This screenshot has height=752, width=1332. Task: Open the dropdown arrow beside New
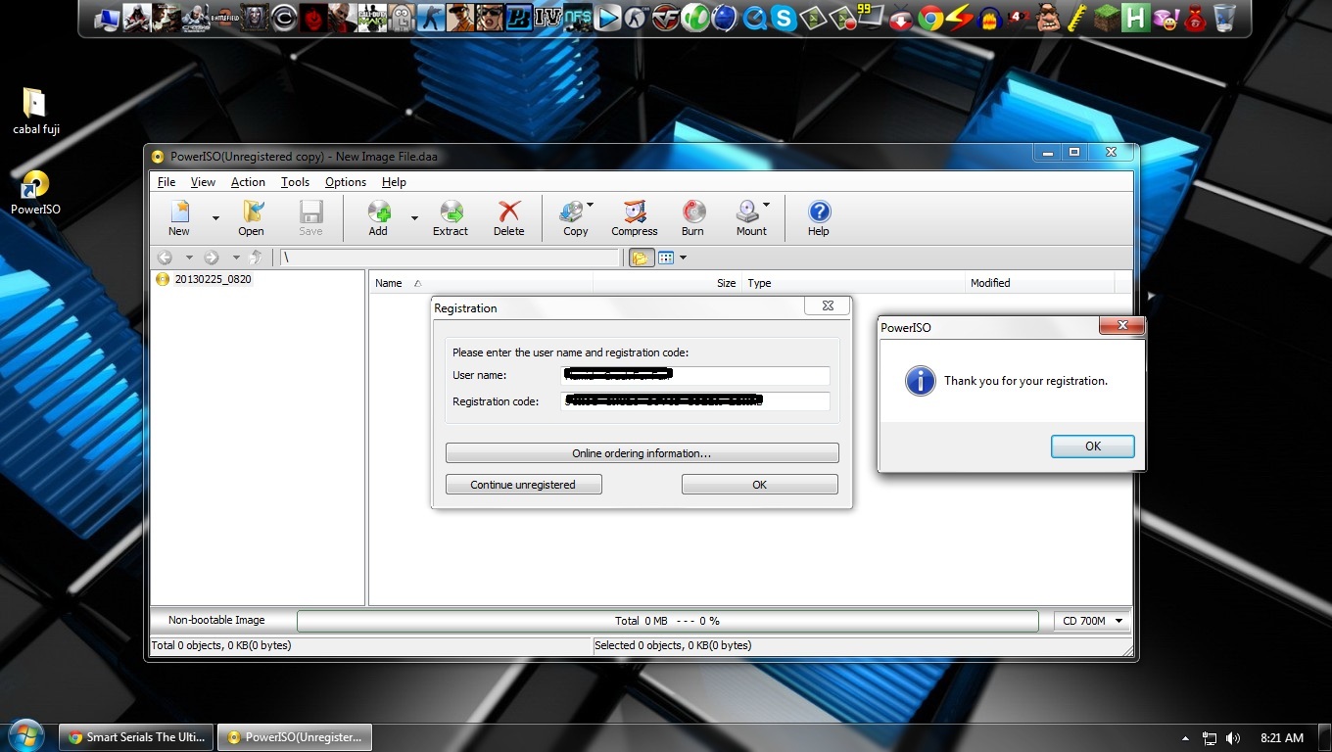(x=215, y=218)
